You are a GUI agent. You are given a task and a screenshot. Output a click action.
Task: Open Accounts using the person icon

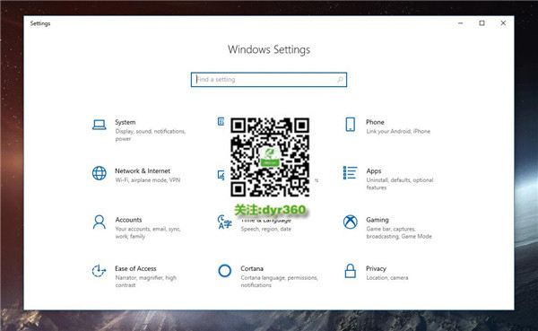[x=100, y=222]
